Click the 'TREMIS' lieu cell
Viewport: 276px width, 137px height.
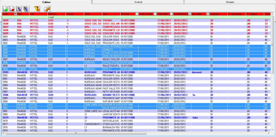[111, 20]
